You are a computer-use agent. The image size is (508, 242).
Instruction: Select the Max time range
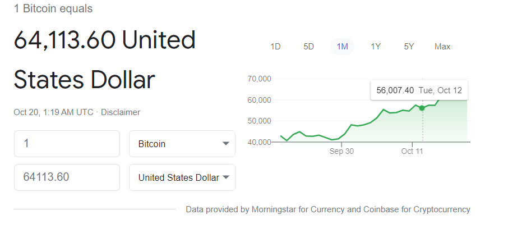442,47
